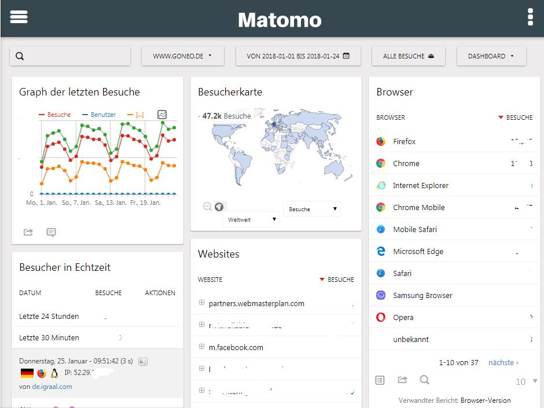Screen dimensions: 544x408
Task: Click the Firefox icon in realtime visitor
Action: pos(42,373)
